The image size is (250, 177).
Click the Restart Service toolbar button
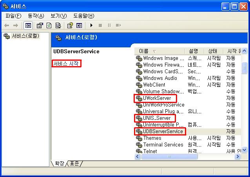[118, 25]
